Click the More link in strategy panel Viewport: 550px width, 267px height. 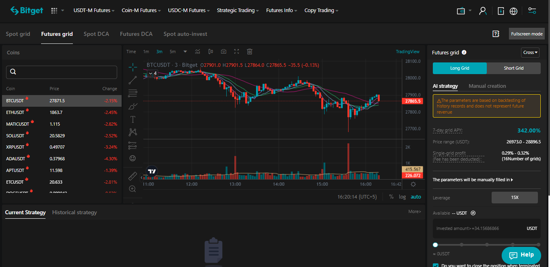click(415, 211)
